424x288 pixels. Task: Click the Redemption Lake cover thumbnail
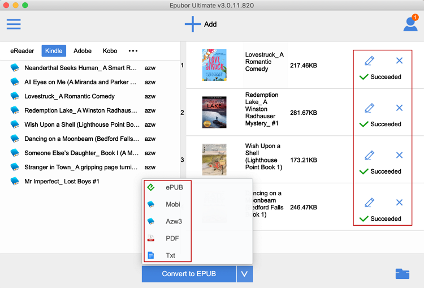click(214, 112)
